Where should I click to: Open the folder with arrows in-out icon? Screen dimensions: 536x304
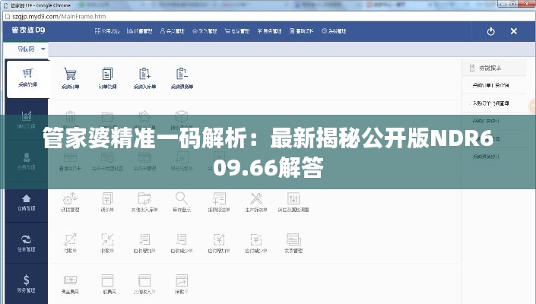click(144, 198)
